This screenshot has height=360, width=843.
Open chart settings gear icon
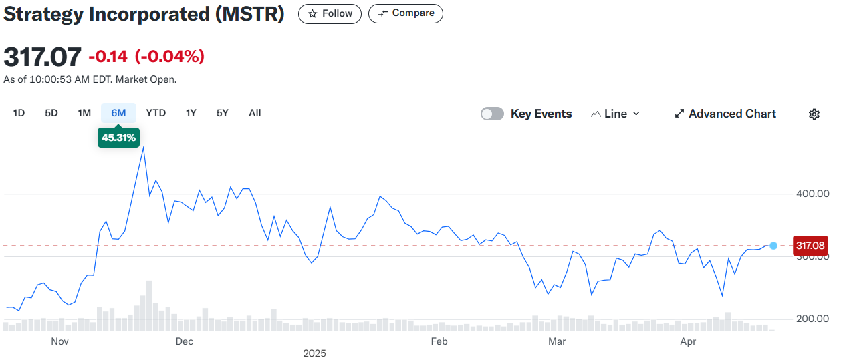point(814,114)
